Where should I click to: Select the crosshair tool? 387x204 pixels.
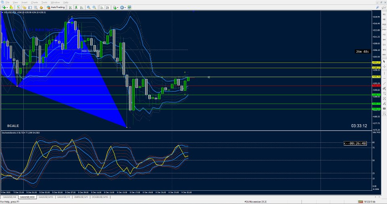[x=384, y=67]
